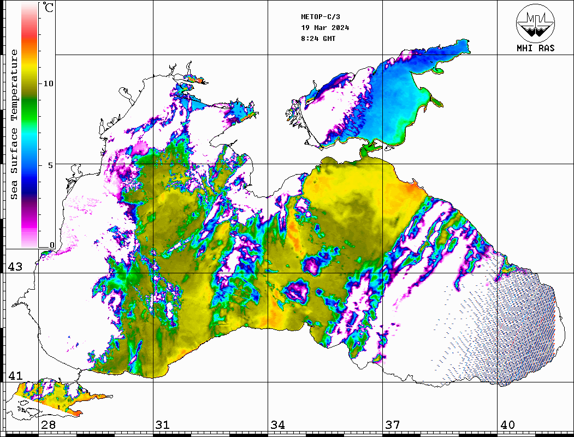
Task: Click the time '8:24 GMT'
Action: tap(318, 38)
